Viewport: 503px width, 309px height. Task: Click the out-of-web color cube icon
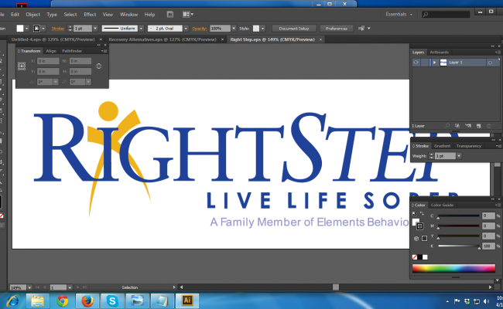pyautogui.click(x=416, y=239)
